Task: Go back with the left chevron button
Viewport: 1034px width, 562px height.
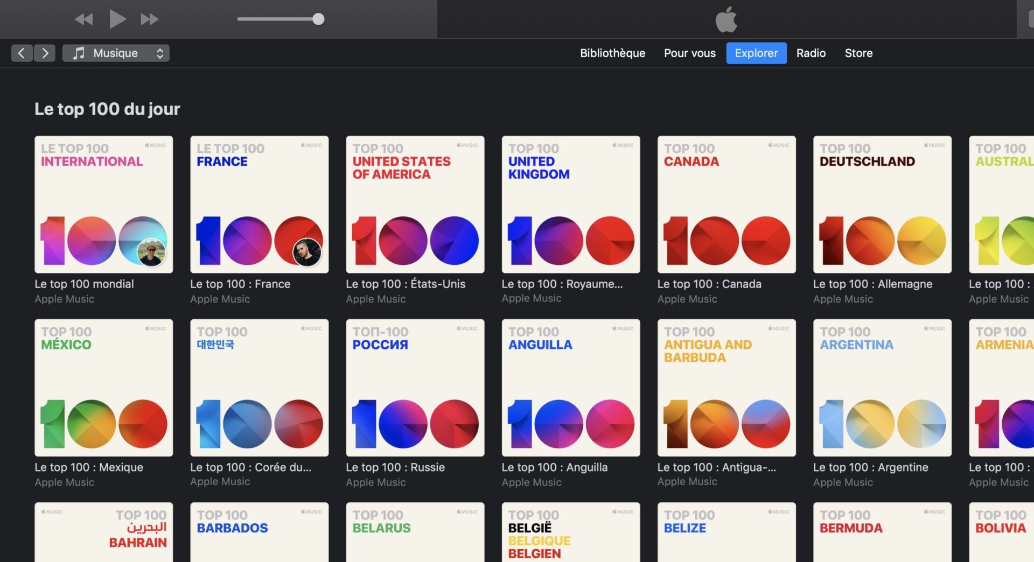Action: 22,53
